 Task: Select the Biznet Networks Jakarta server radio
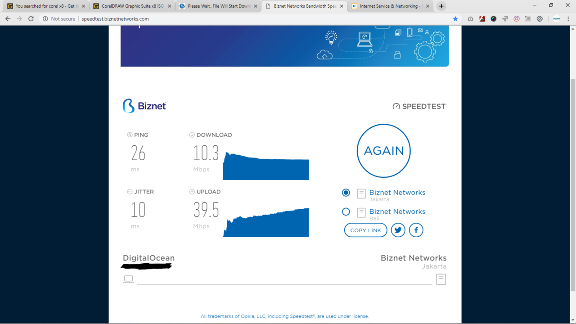point(346,193)
